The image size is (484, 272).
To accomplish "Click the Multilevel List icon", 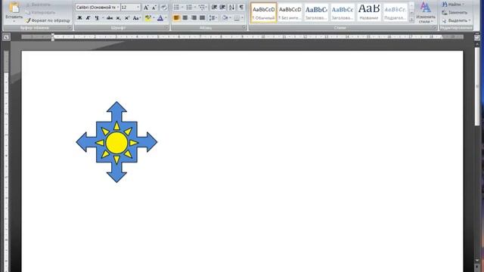I will tap(202, 7).
